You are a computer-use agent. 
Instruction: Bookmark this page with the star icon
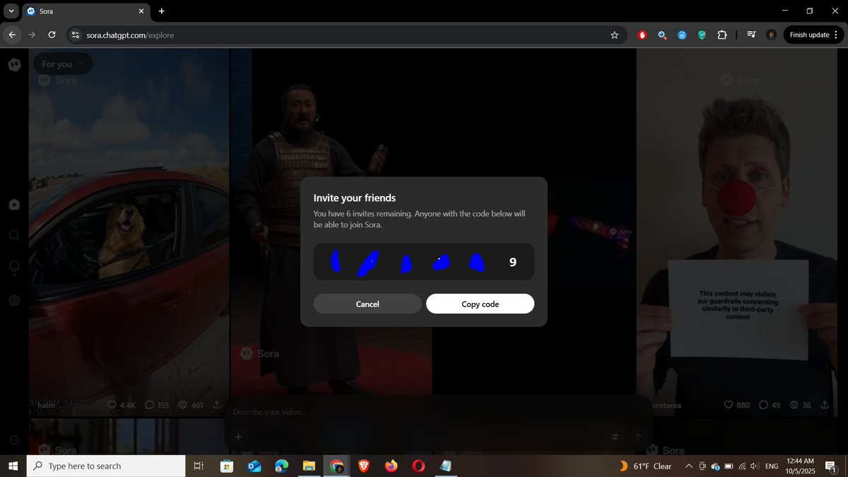(x=614, y=35)
